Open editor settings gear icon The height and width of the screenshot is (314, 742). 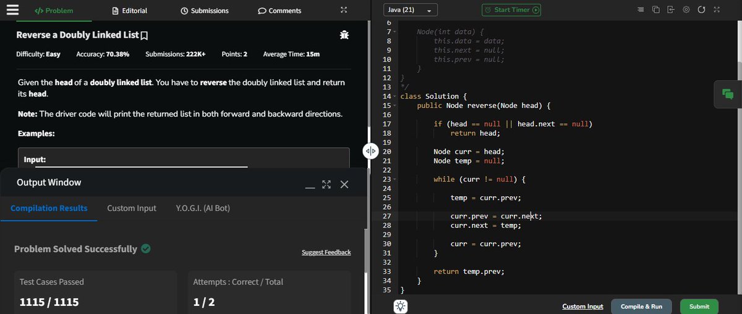click(686, 10)
